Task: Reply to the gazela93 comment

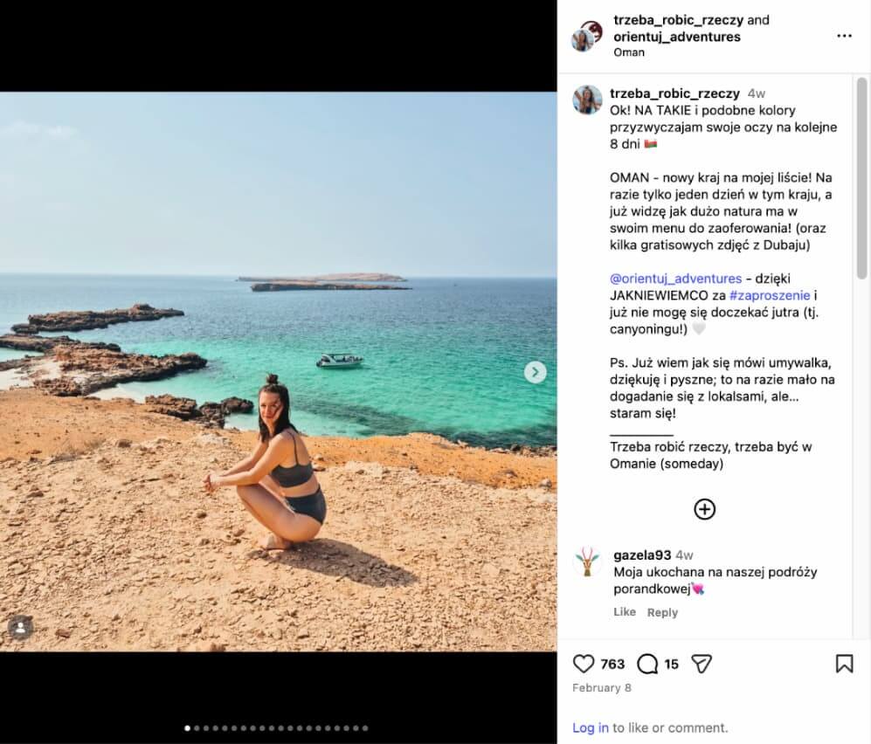Action: 662,612
